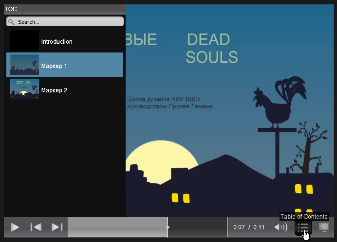This screenshot has height=242, width=337.
Task: Click the DEAD SOULS title text
Action: point(212,48)
